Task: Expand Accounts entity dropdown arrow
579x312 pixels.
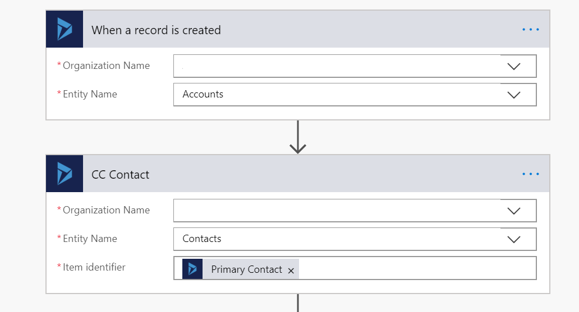Action: tap(514, 95)
